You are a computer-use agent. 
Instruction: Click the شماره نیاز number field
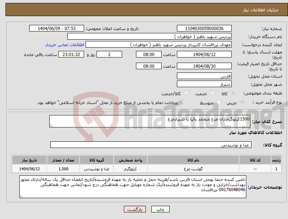[204, 28]
